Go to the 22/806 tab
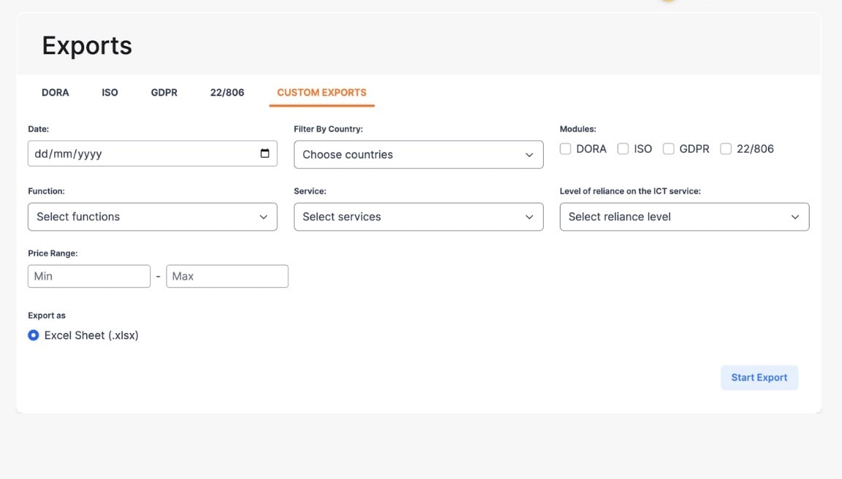Viewport: 842px width, 479px height. [x=227, y=93]
